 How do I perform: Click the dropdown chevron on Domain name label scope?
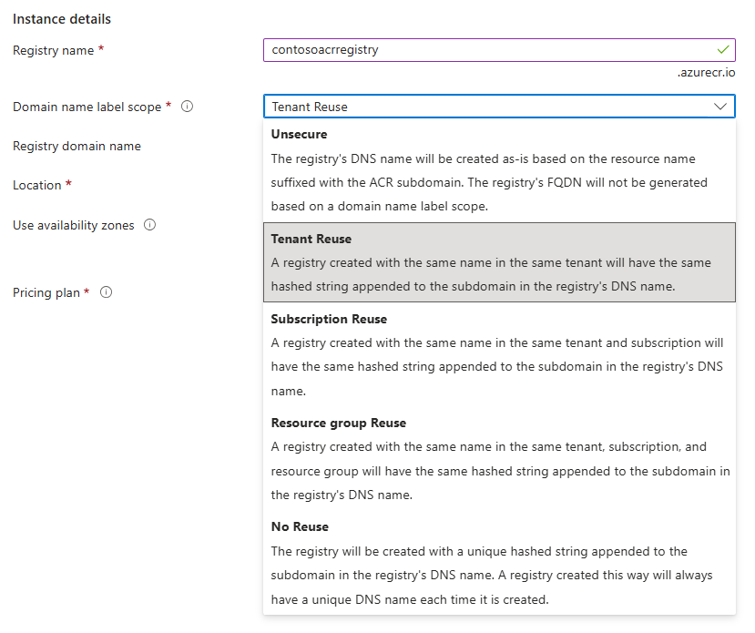(x=722, y=107)
